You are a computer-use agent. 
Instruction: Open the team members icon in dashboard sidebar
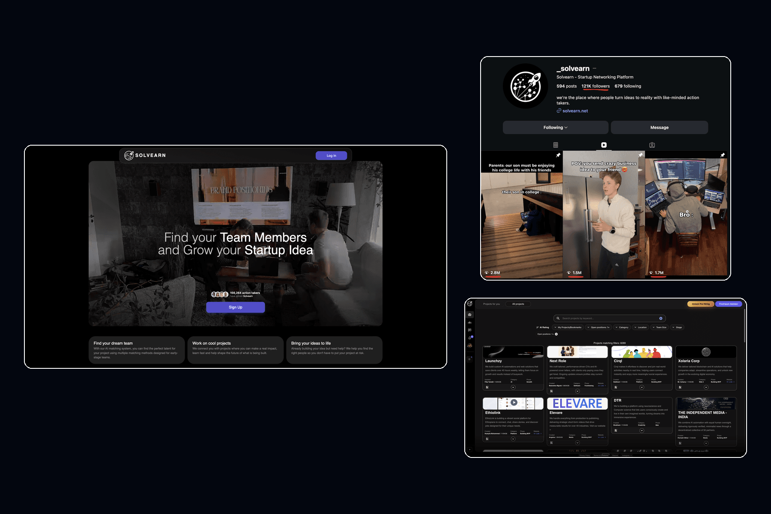470,322
